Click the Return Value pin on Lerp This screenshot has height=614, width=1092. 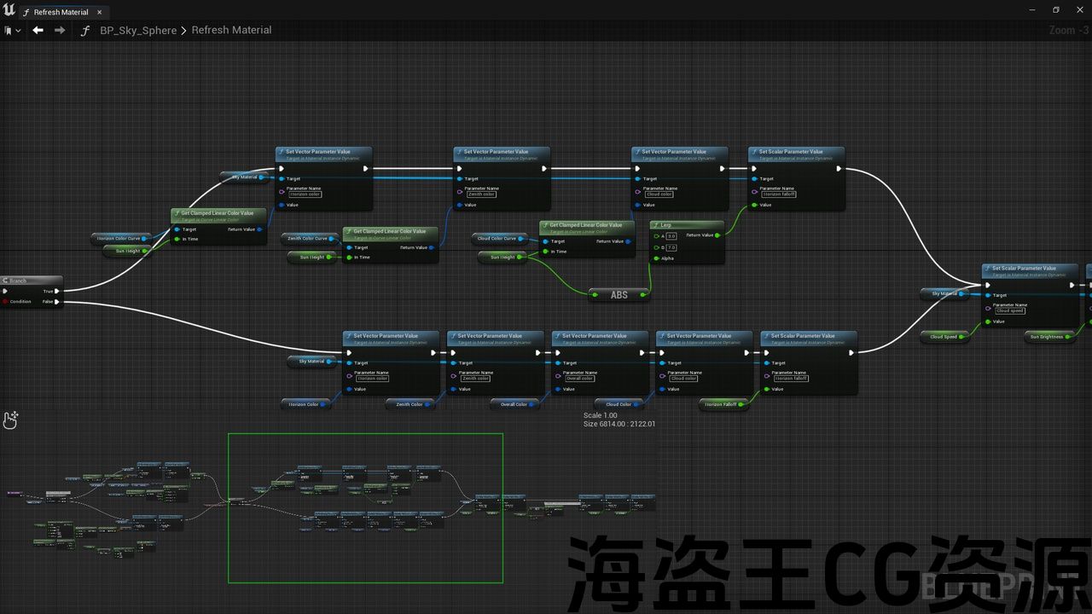[717, 235]
